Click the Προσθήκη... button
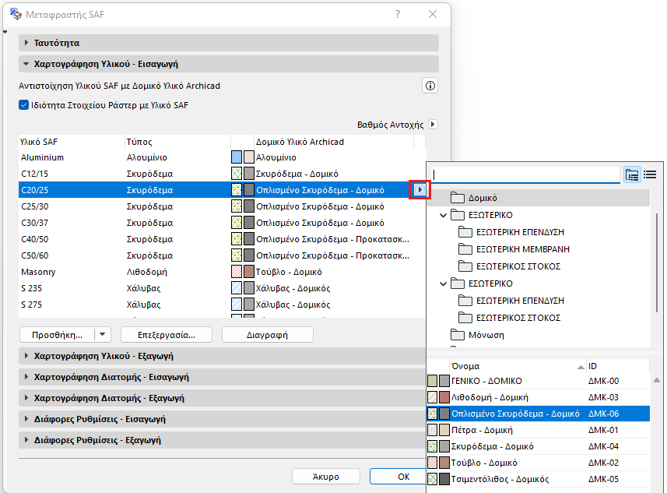Viewport: 667px width, 493px height. click(57, 335)
